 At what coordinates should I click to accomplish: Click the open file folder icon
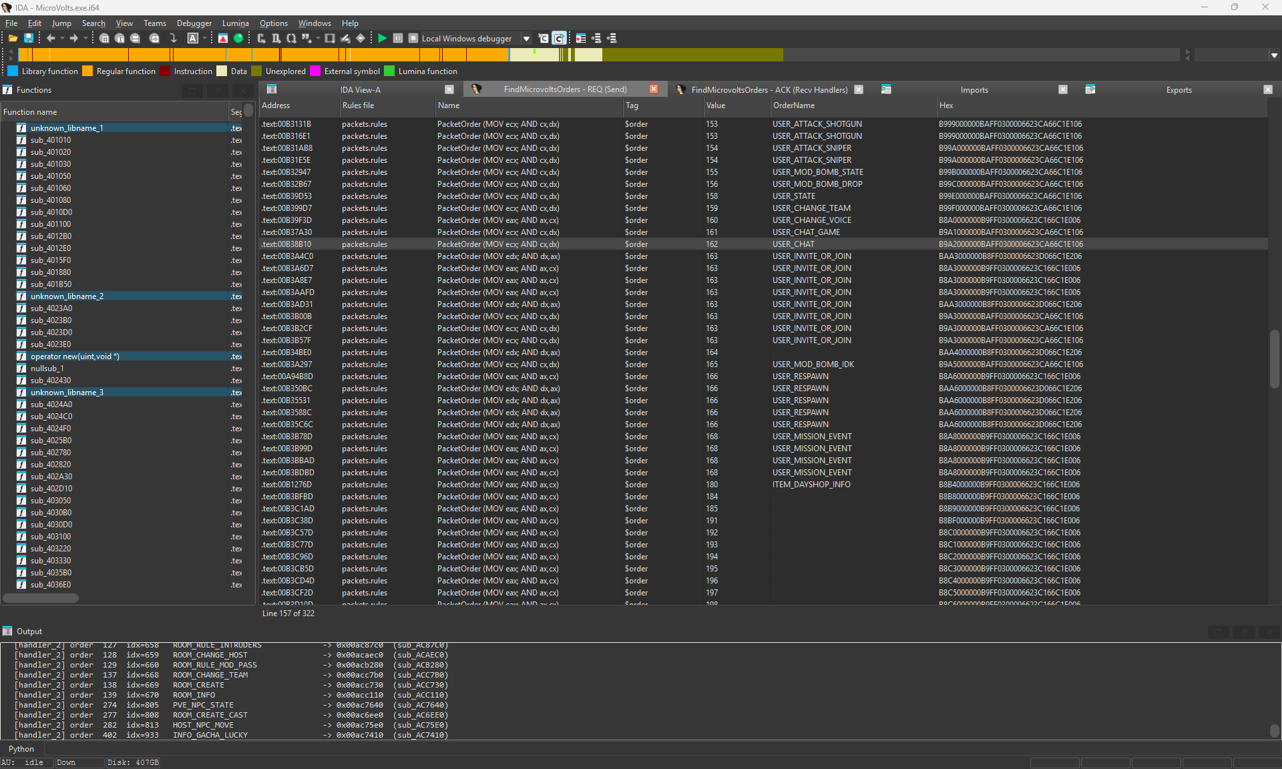[x=13, y=39]
